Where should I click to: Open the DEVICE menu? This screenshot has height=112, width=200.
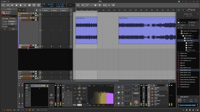(x=105, y=5)
